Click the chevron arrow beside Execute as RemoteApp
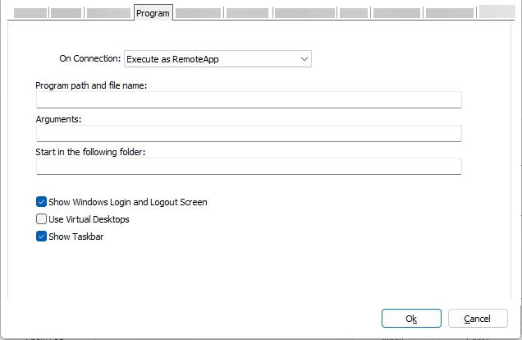This screenshot has height=340, width=522. (304, 59)
